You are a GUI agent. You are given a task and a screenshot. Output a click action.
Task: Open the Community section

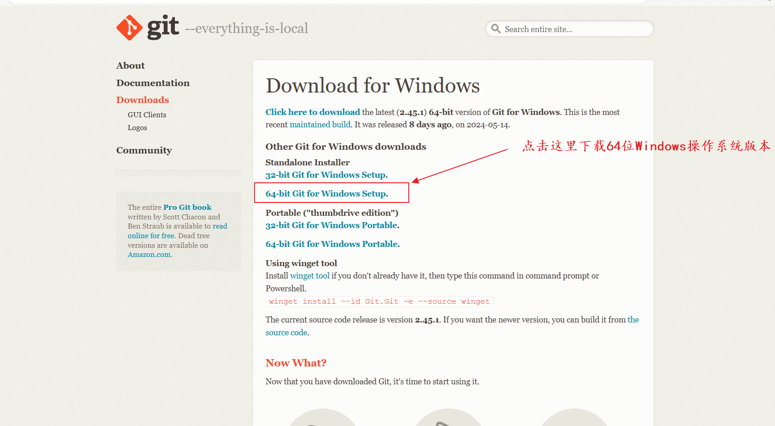coord(144,150)
